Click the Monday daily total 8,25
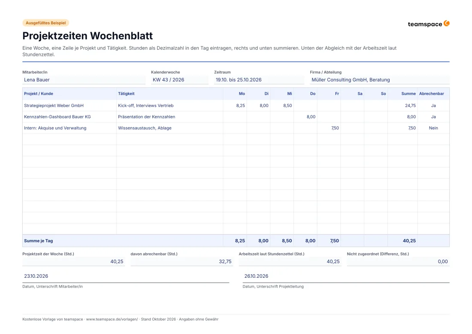472x334 pixels. click(240, 241)
